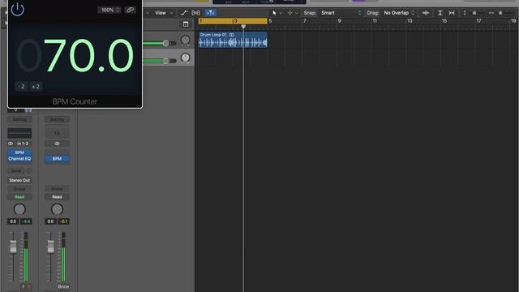Screen dimensions: 519x292
Task: Open the green Read automation mode menu
Action: [19, 197]
